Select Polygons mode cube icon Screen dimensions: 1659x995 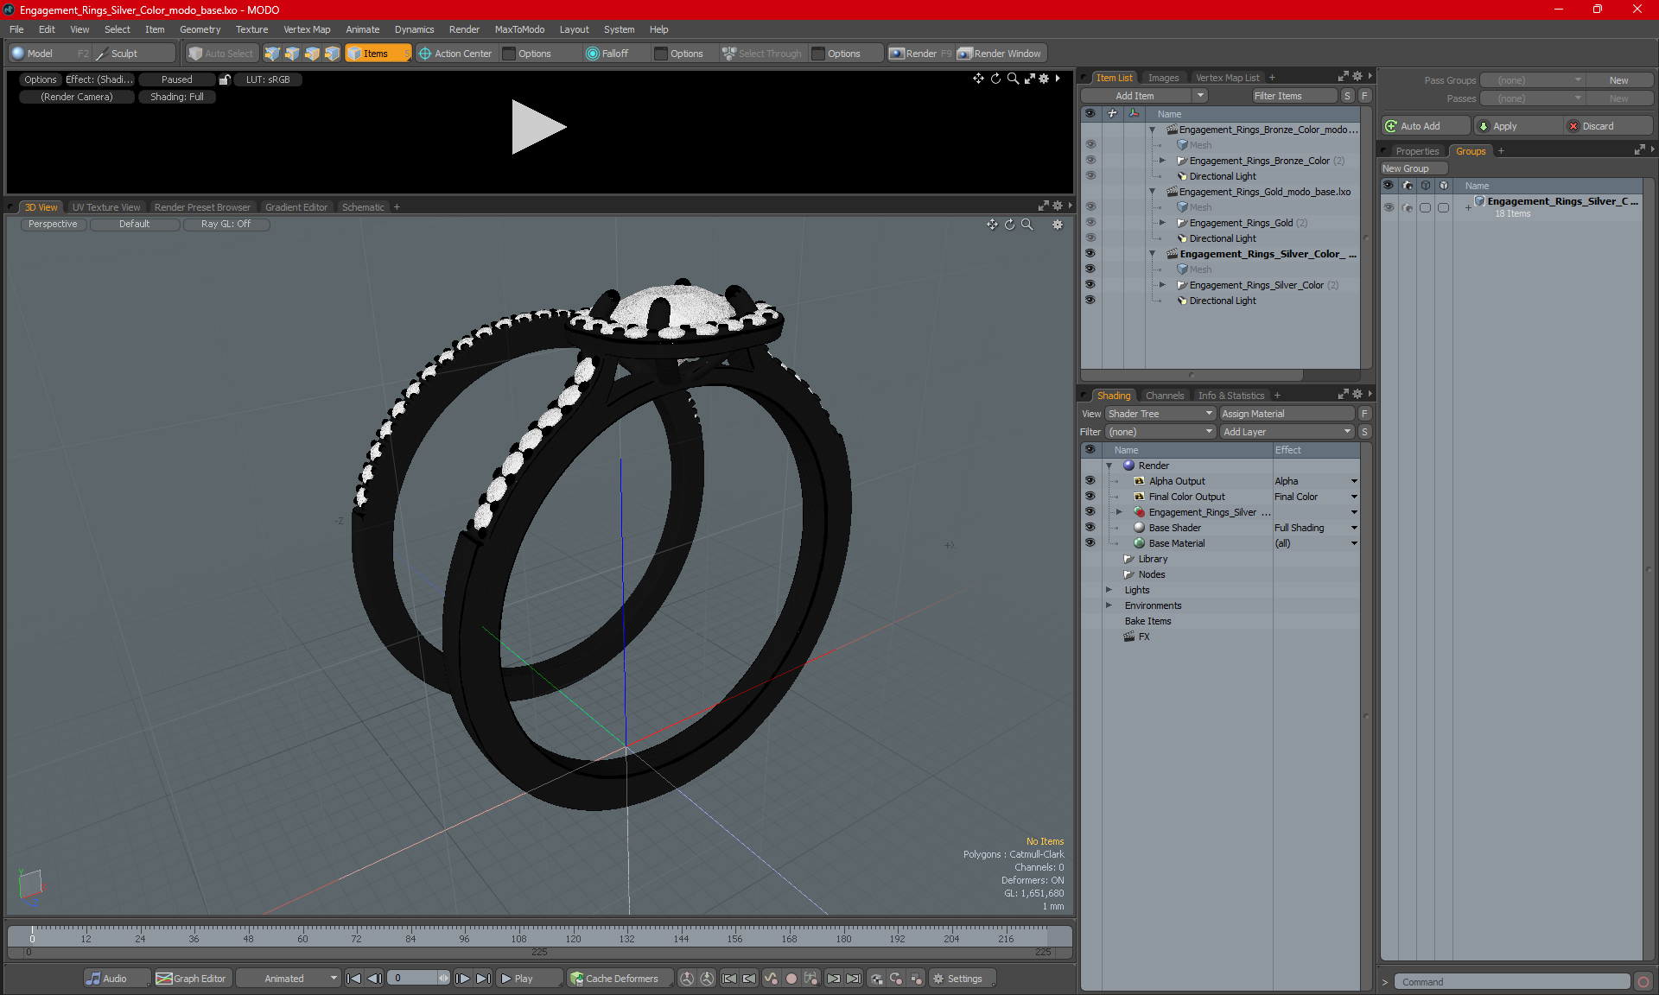coord(312,54)
